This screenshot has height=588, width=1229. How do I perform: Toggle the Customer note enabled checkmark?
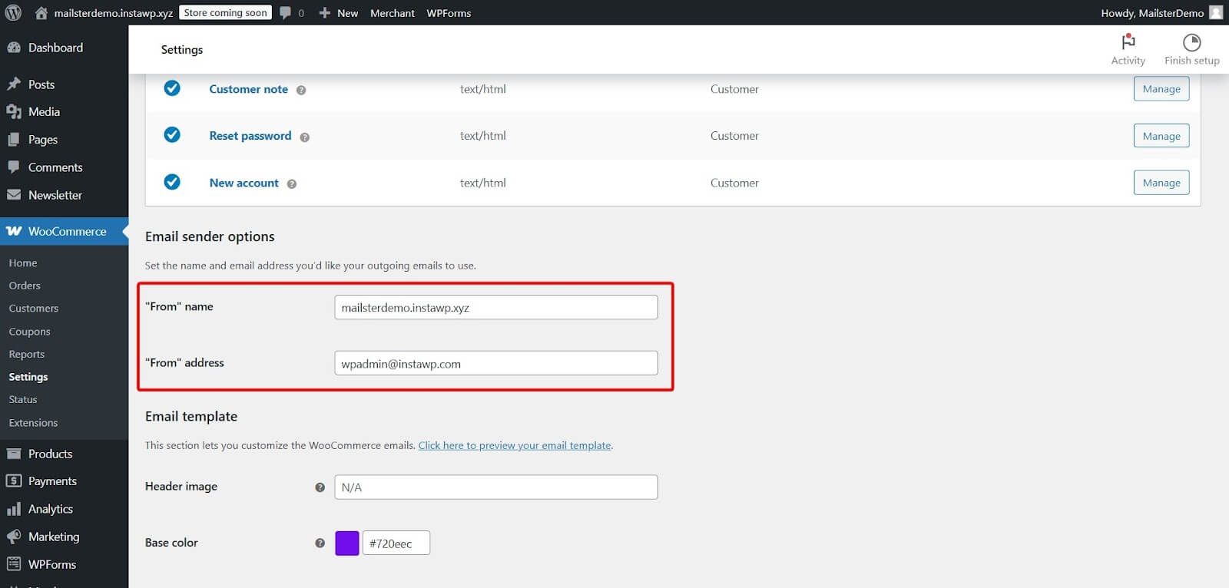172,88
